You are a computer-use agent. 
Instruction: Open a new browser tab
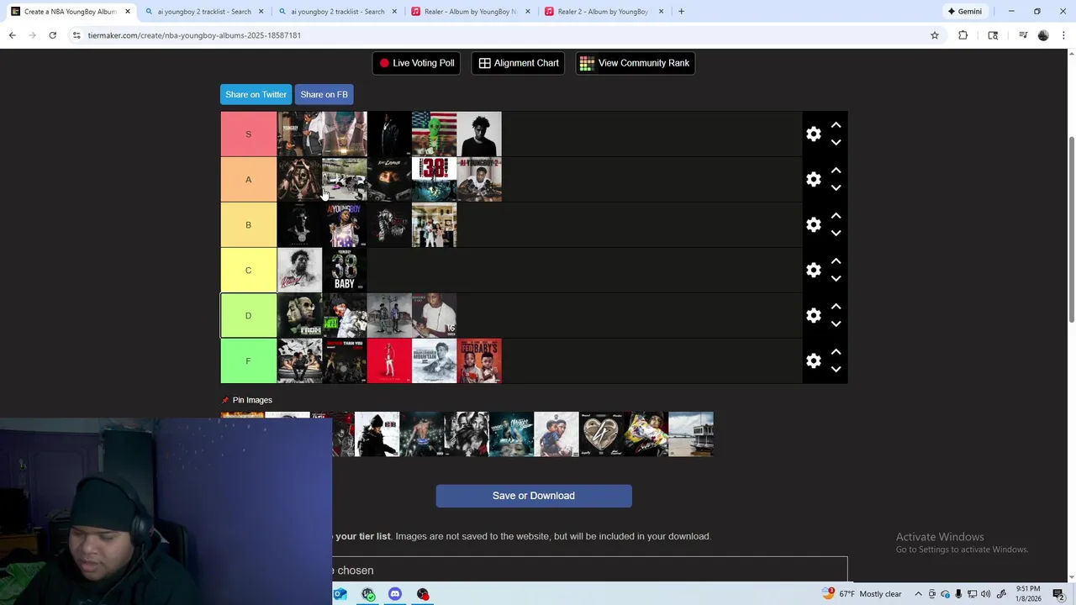coord(681,12)
